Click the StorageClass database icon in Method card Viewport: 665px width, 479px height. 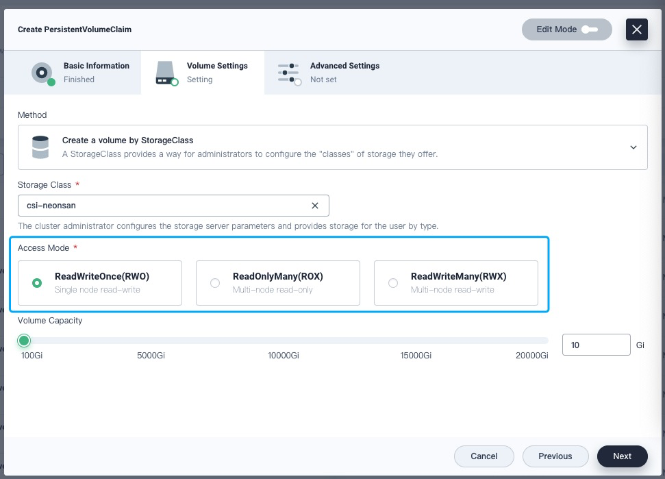click(x=40, y=147)
